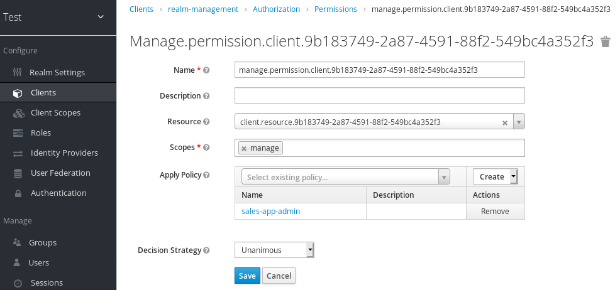Screen dimensions: 615x290
Task: Click the Save button
Action: point(247,276)
